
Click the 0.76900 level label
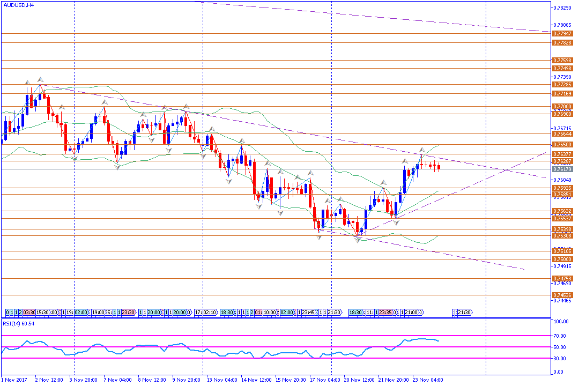point(562,114)
